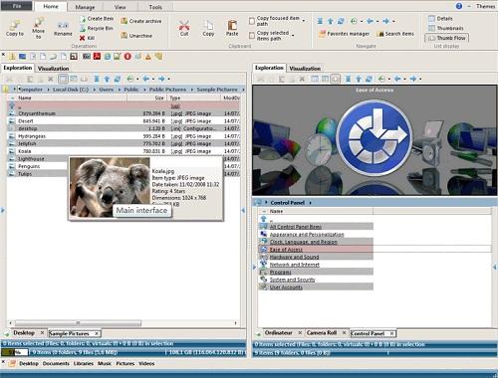Click left pane forward arrow

(161, 79)
